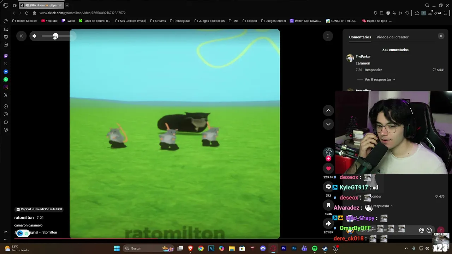Screen dimensions: 452x254
Task: Close the comments panel
Action: 441,36
